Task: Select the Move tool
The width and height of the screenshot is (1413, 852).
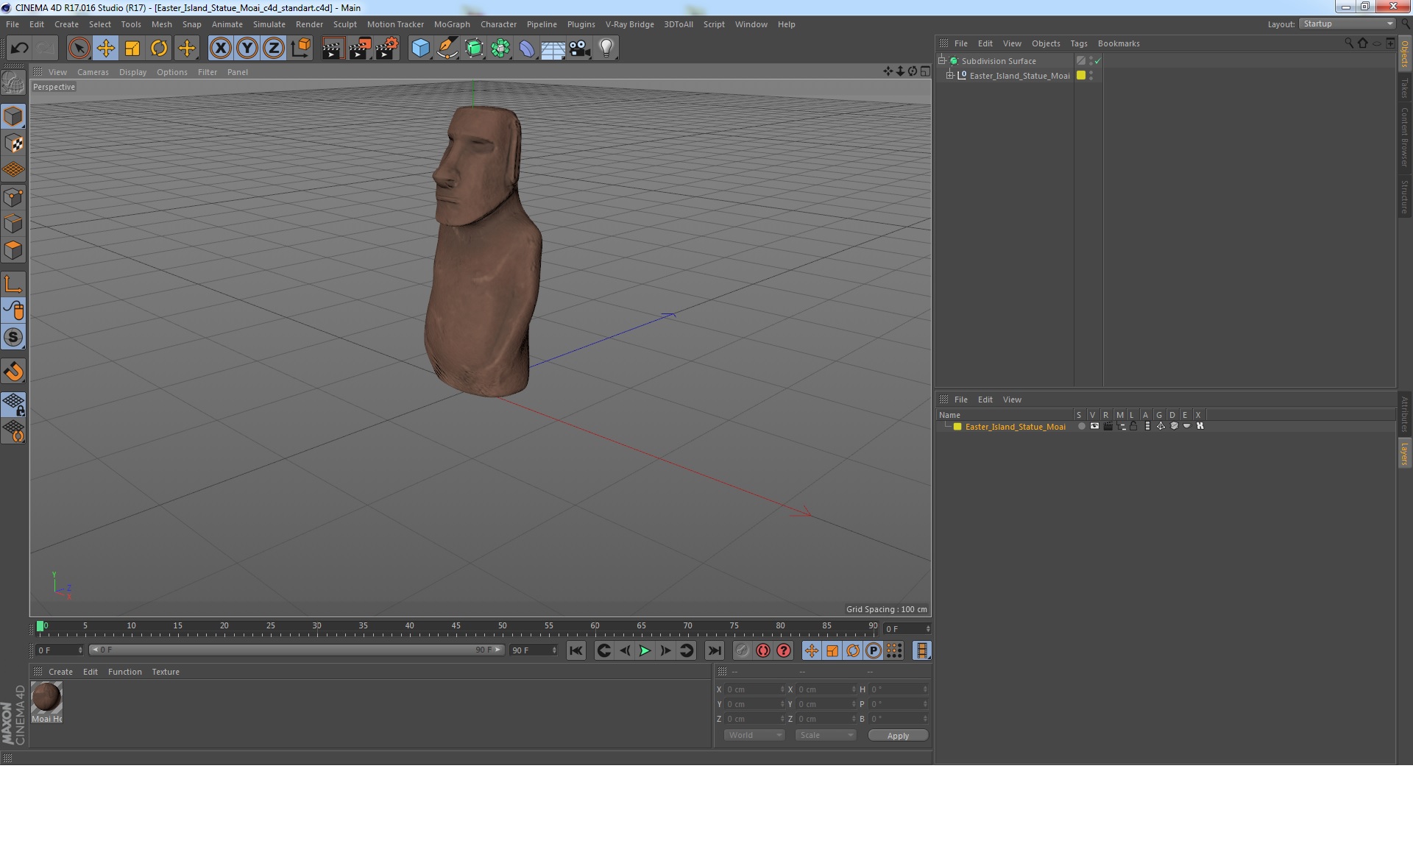Action: (x=105, y=49)
